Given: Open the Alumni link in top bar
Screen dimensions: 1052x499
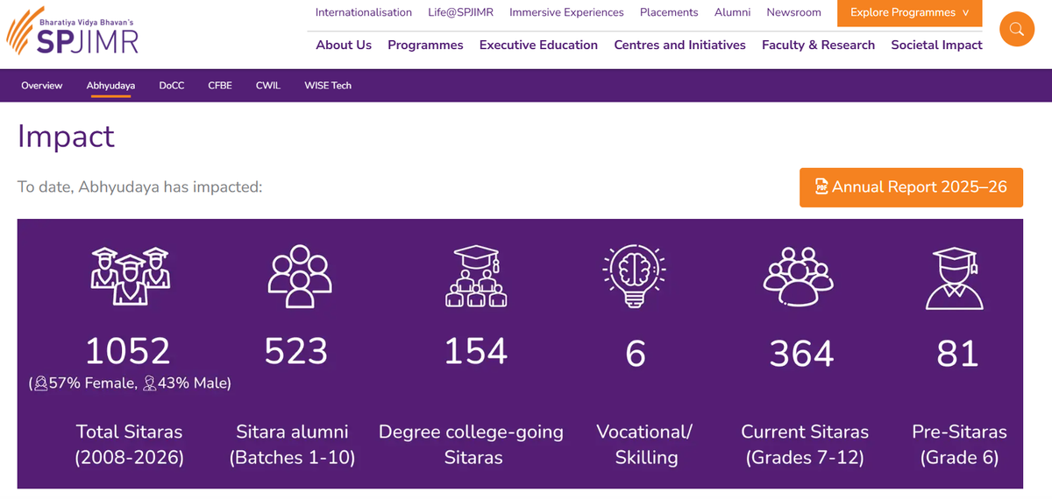Looking at the screenshot, I should tap(732, 12).
